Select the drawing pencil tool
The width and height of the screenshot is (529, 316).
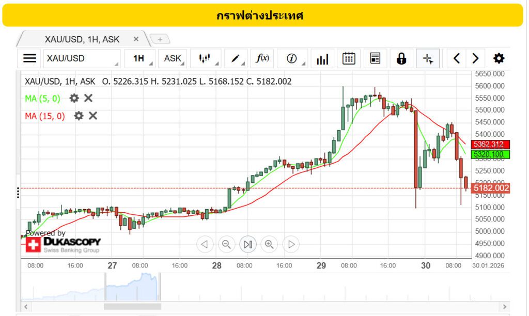[236, 58]
